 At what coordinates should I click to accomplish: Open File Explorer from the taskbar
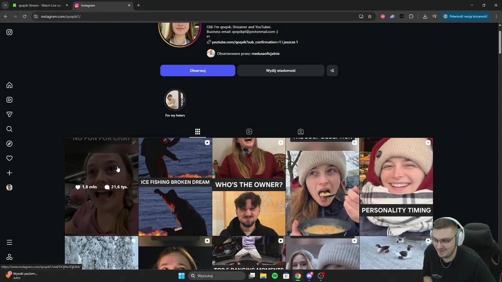click(x=263, y=276)
